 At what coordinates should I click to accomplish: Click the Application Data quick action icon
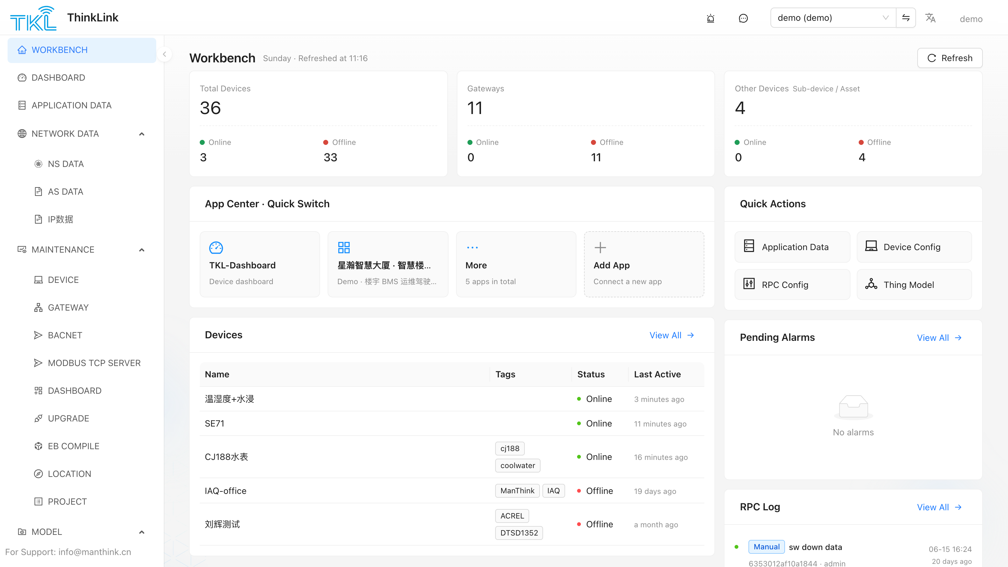748,246
